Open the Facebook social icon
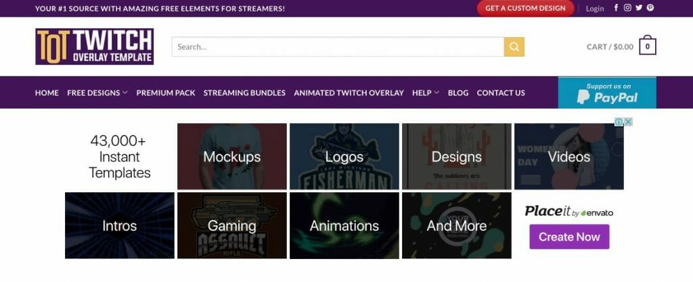This screenshot has height=282, width=693. (616, 8)
